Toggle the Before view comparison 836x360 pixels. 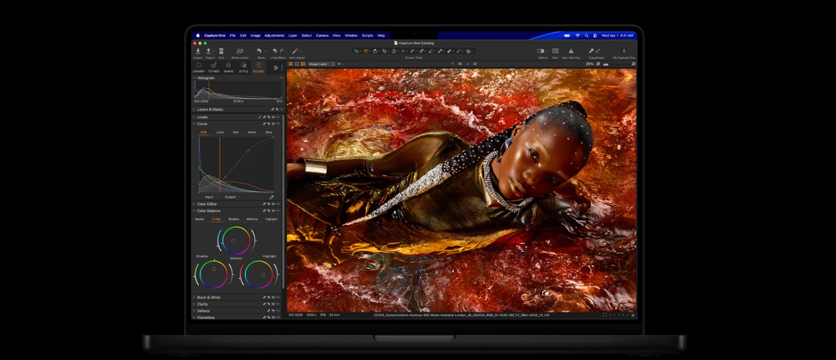[541, 52]
